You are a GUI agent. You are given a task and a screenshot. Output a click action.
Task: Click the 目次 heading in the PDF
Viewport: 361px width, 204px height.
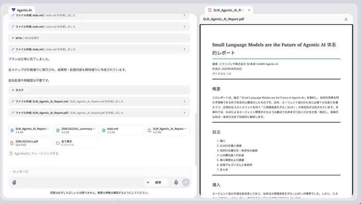click(216, 132)
